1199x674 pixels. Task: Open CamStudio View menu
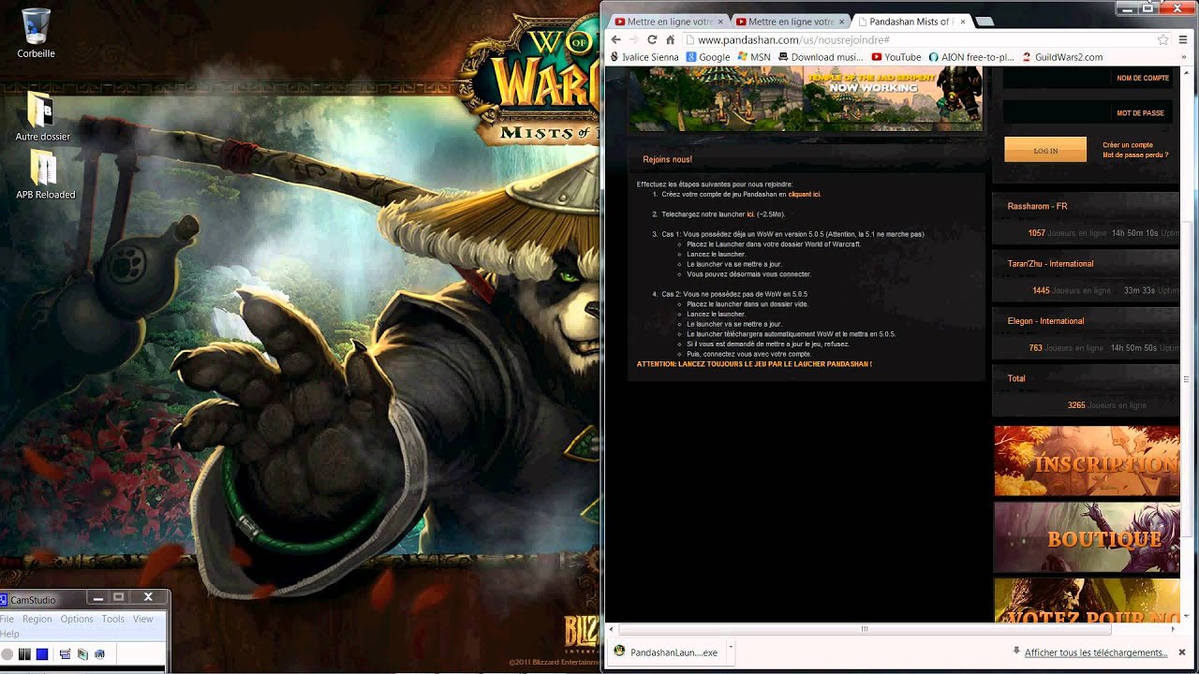tap(143, 619)
